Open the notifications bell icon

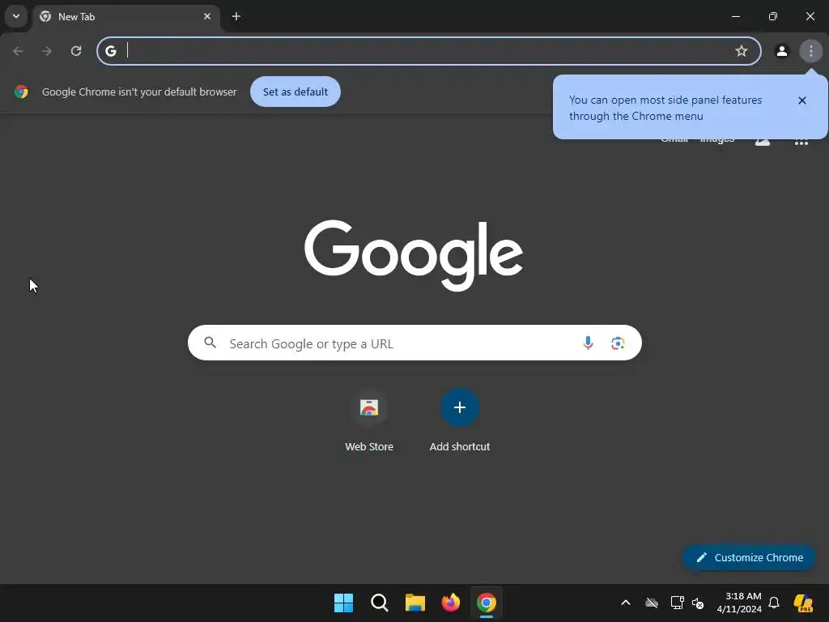pos(774,603)
